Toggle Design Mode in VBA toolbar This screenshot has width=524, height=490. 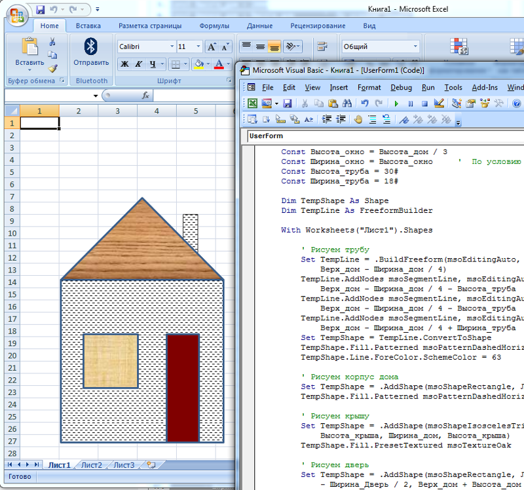coord(439,104)
